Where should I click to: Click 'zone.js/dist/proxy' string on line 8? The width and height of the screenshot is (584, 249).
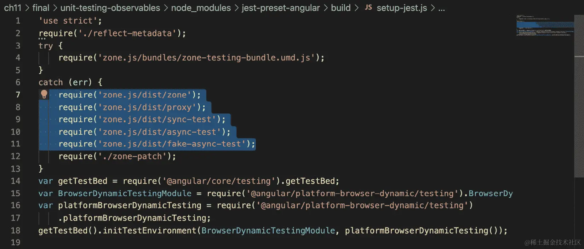coord(147,107)
